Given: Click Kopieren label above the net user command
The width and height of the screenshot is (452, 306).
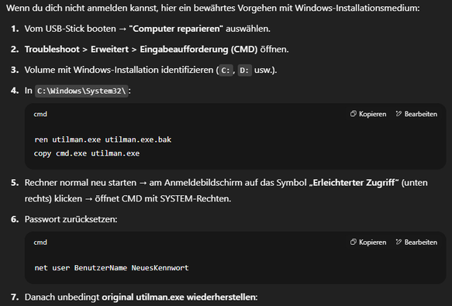Looking at the screenshot, I should click(x=372, y=242).
